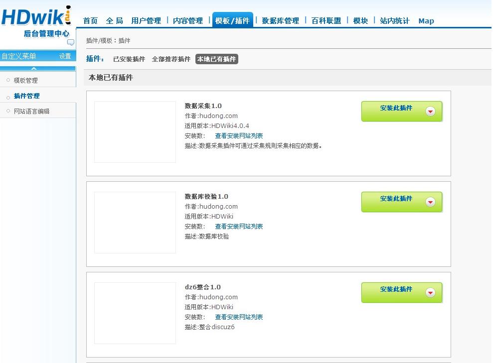Go to the 用户管理 tab

(146, 21)
